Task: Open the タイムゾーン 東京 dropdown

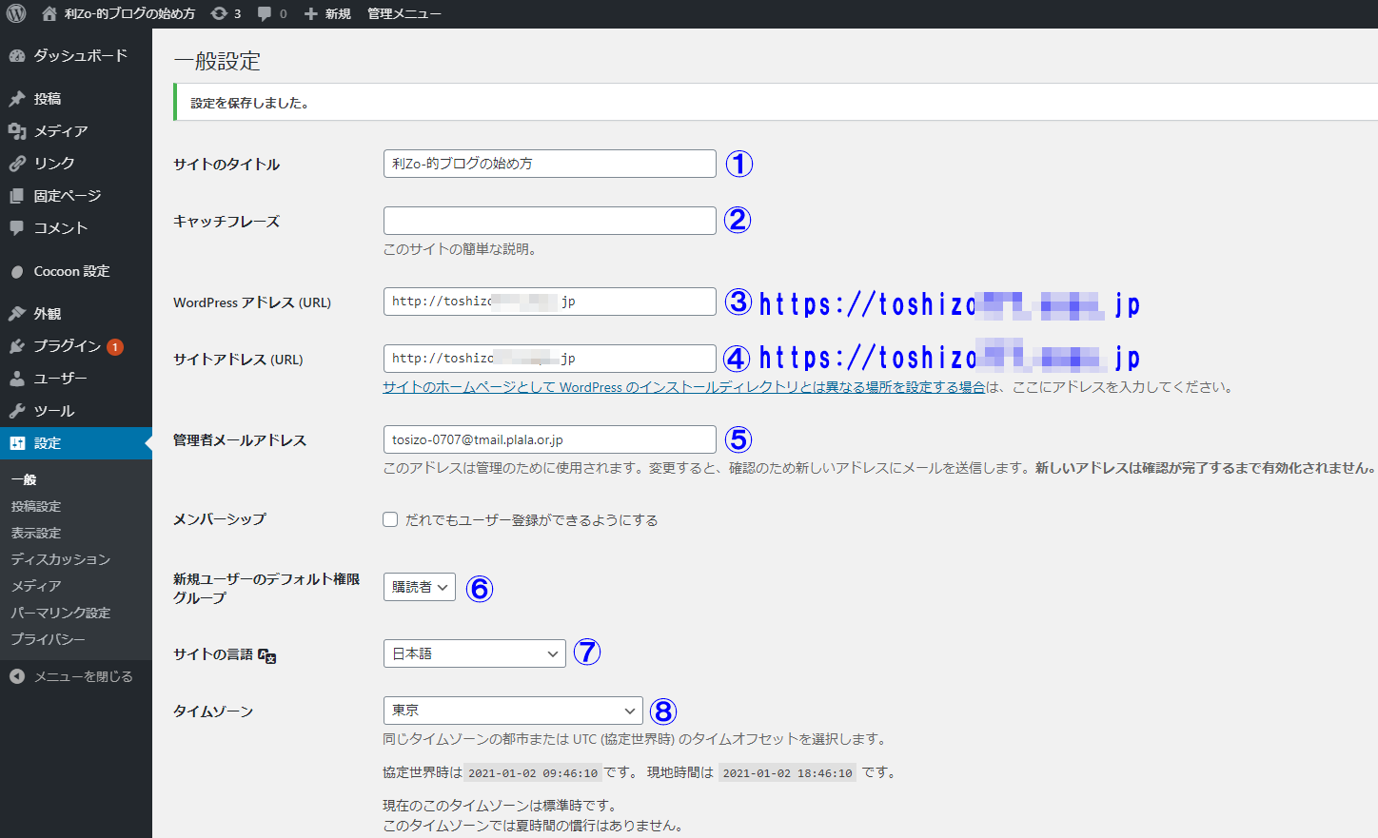Action: coord(512,711)
